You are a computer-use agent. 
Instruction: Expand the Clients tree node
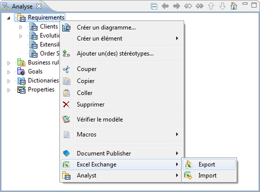pyautogui.click(x=20, y=27)
